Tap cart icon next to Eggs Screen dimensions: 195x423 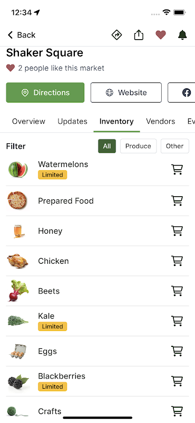point(177,351)
